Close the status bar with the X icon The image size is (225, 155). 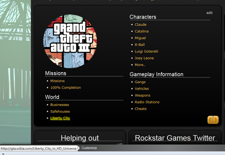(x=3, y=154)
